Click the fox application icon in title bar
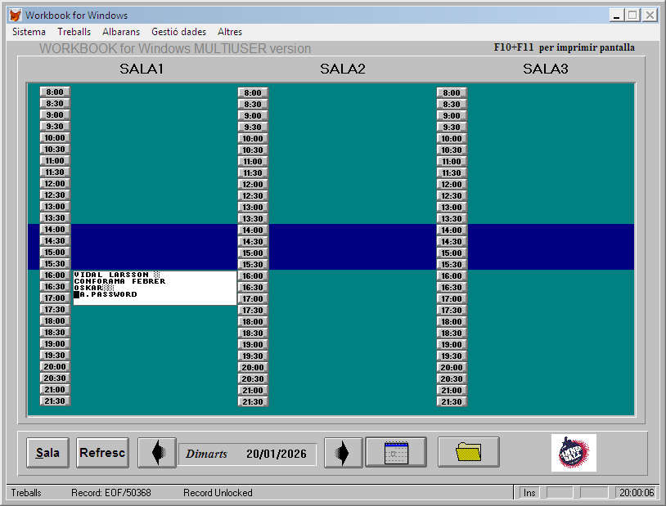The image size is (666, 506). 15,16
